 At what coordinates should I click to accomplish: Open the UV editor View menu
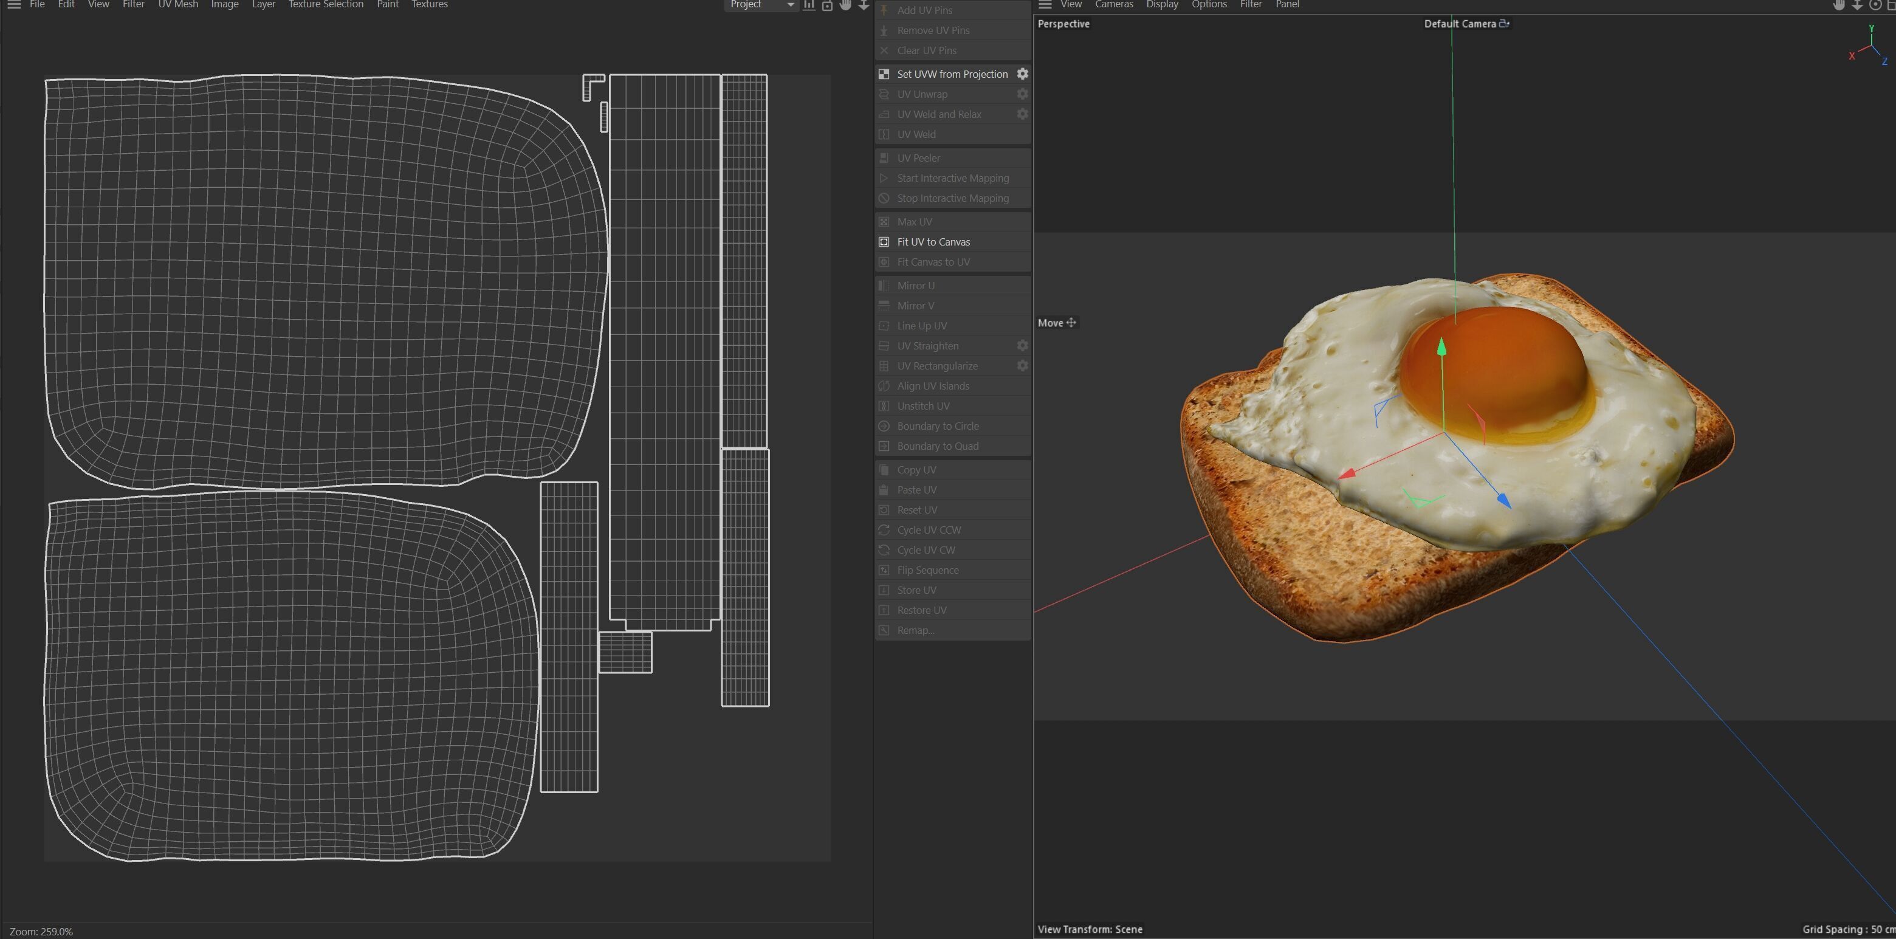(98, 4)
